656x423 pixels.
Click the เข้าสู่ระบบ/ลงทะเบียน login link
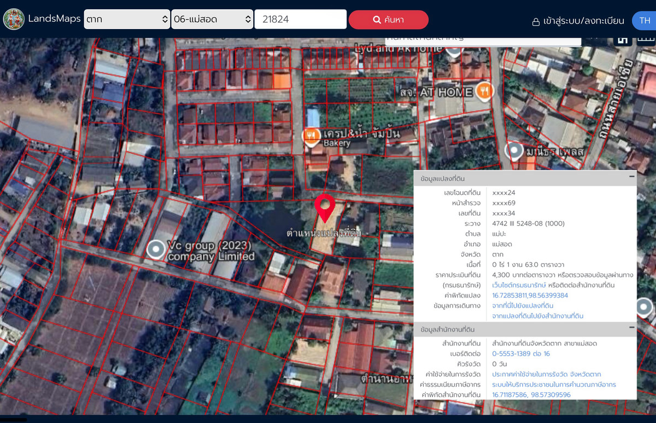584,21
